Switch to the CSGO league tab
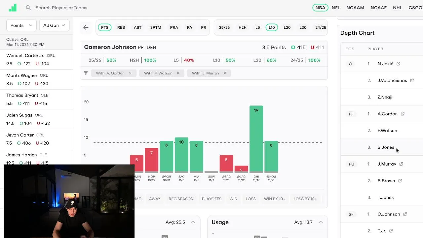 (x=415, y=8)
